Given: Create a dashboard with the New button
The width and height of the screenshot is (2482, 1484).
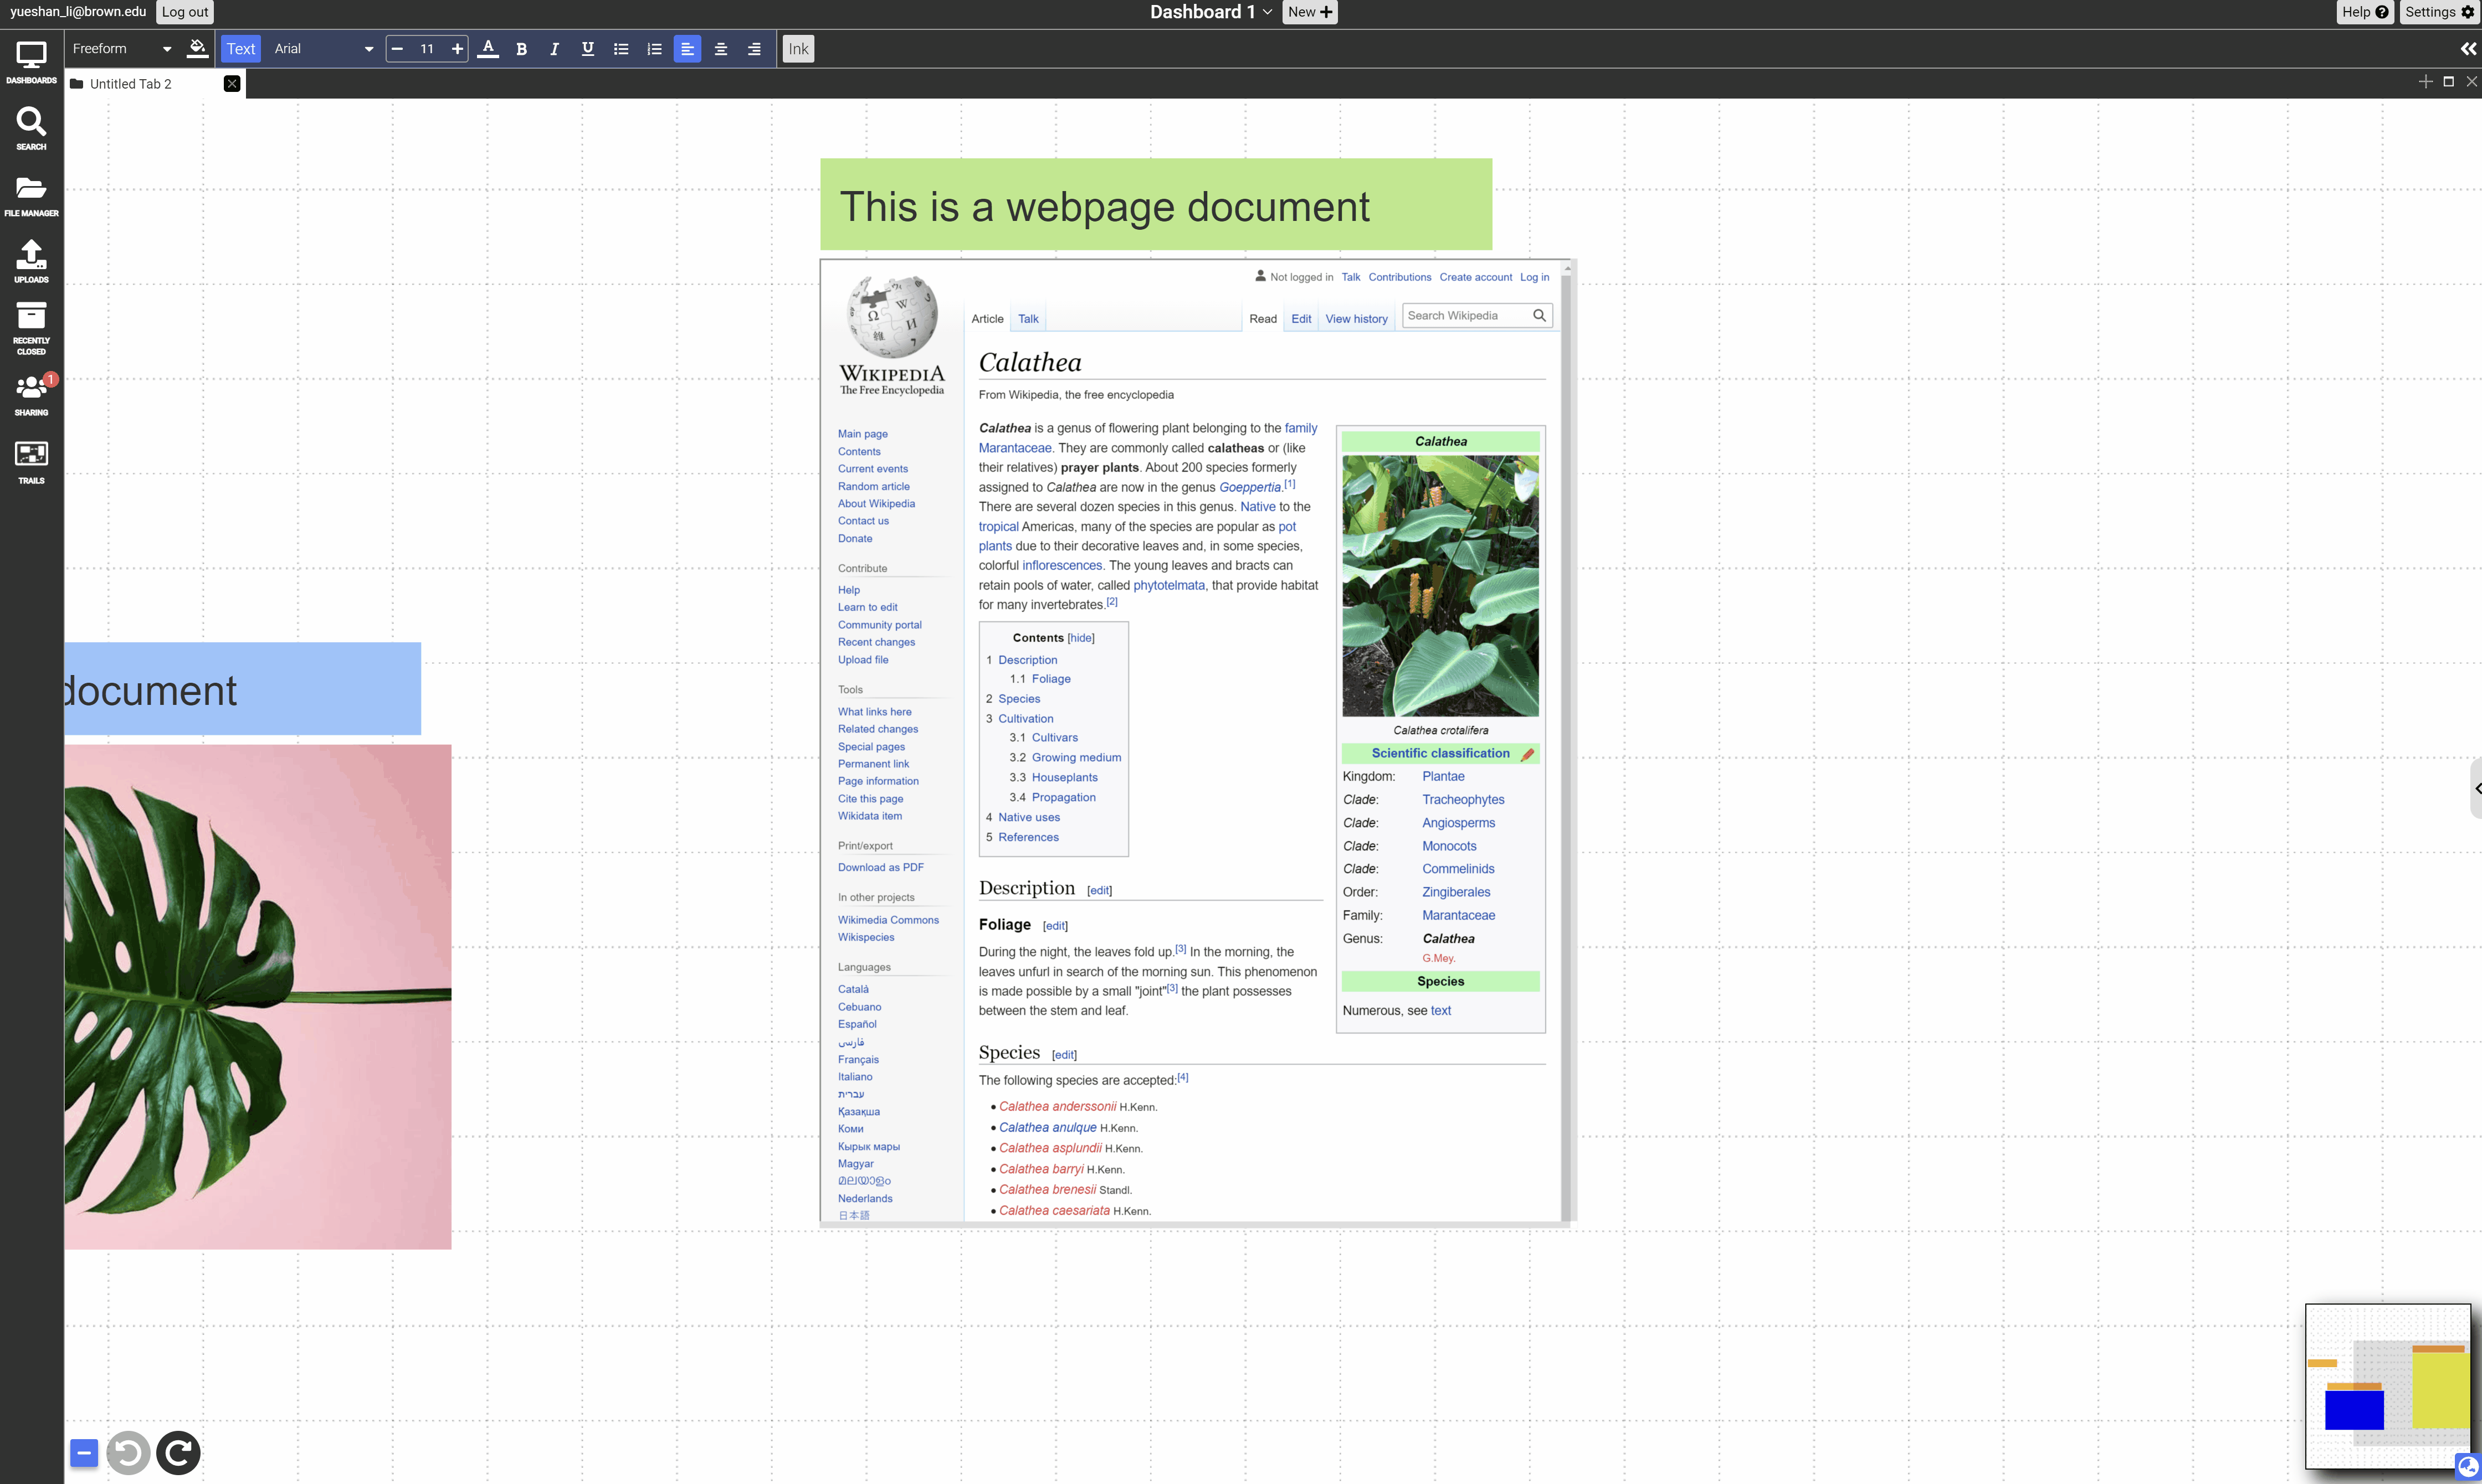Looking at the screenshot, I should point(1309,12).
